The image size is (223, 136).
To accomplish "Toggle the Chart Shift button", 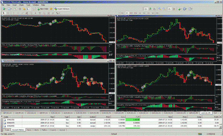I will pyautogui.click(x=174, y=9).
